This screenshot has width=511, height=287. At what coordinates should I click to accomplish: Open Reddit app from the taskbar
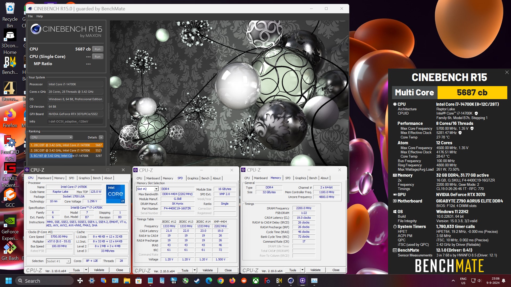(x=244, y=281)
